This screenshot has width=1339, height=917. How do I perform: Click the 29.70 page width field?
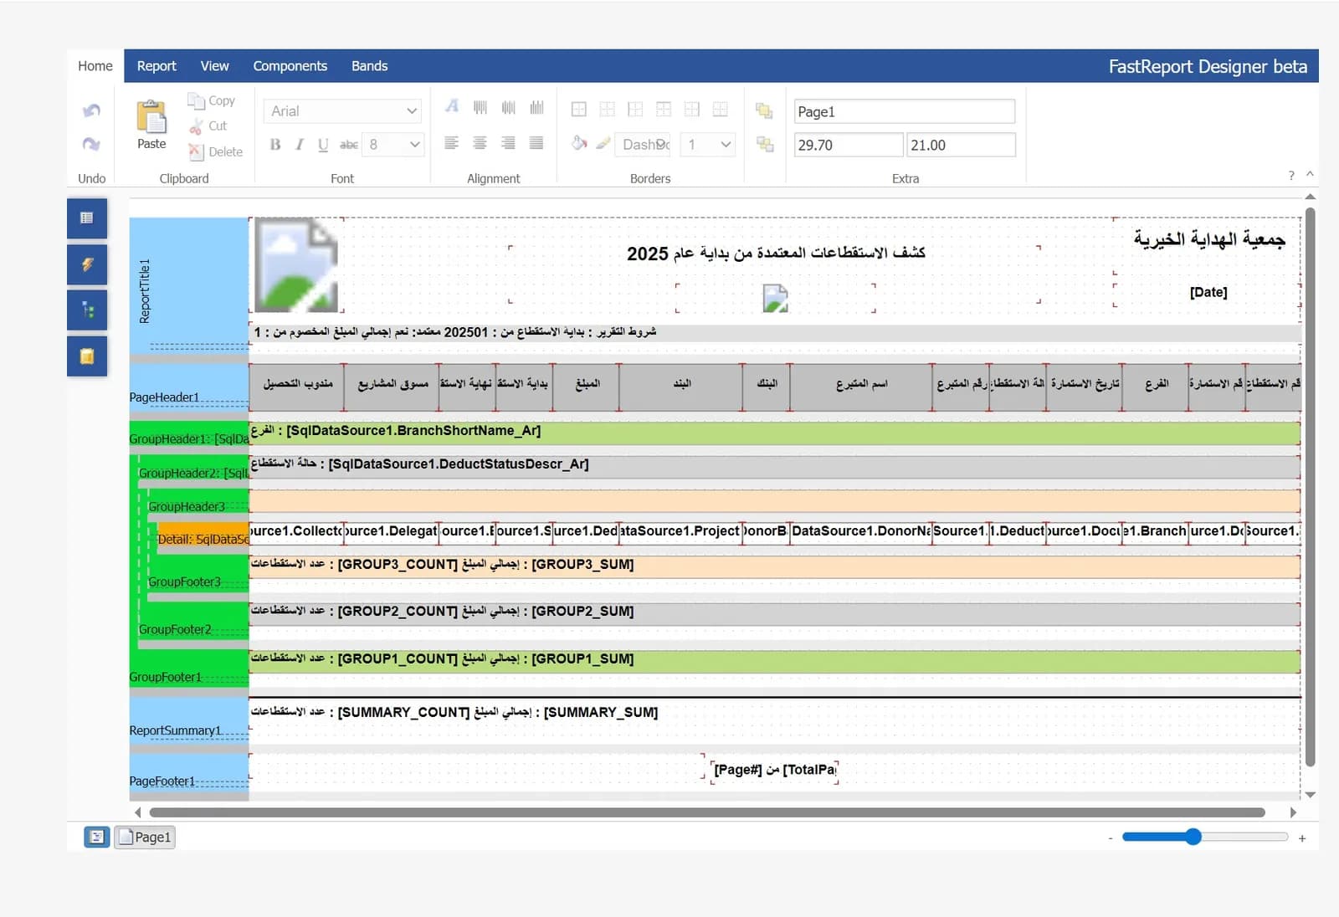[849, 145]
